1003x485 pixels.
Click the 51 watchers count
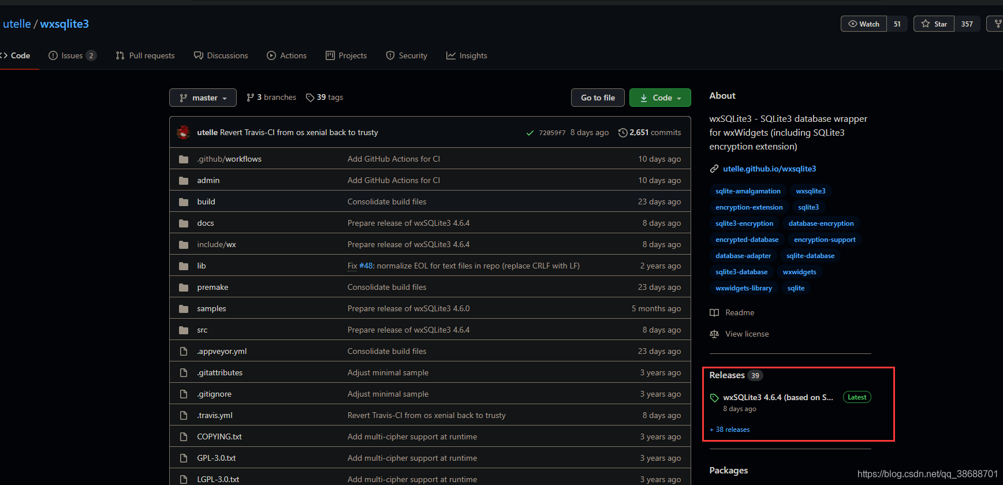(897, 24)
